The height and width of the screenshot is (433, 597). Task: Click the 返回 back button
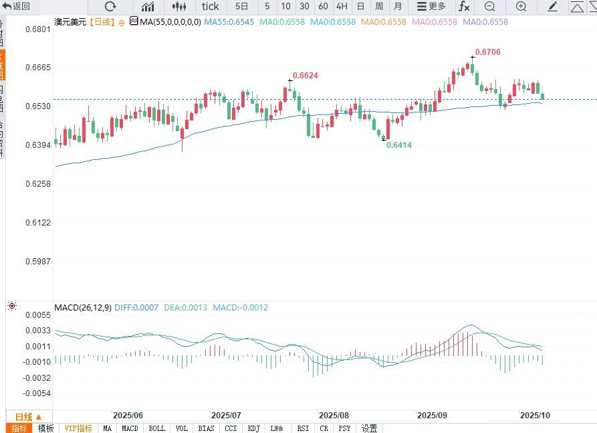[x=17, y=7]
